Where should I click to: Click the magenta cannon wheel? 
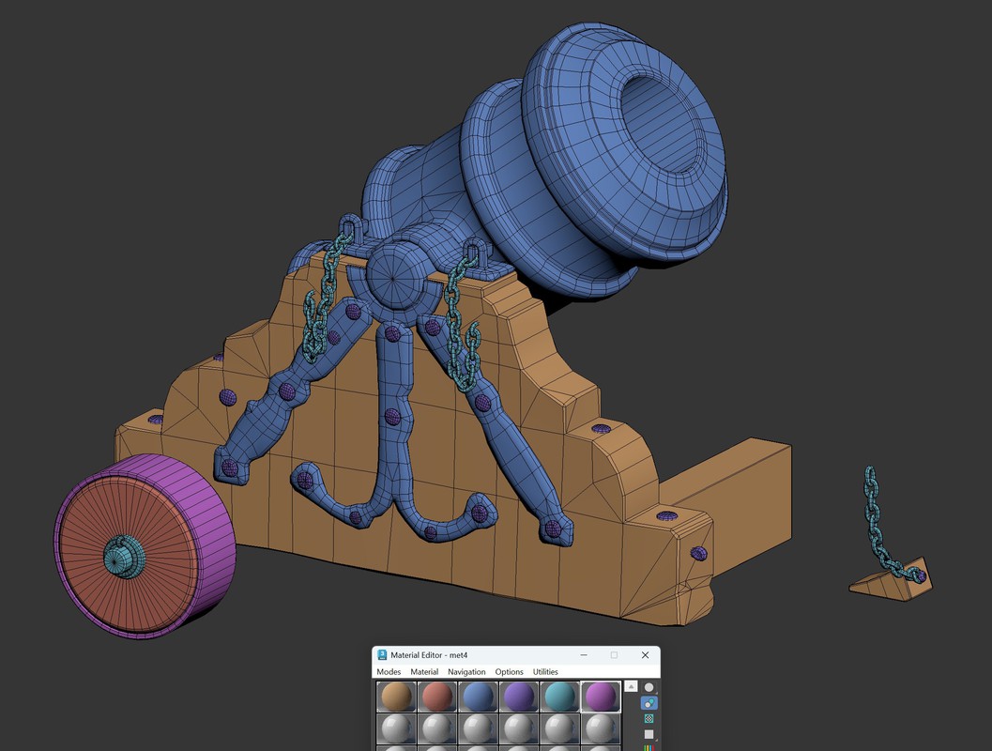pos(145,545)
